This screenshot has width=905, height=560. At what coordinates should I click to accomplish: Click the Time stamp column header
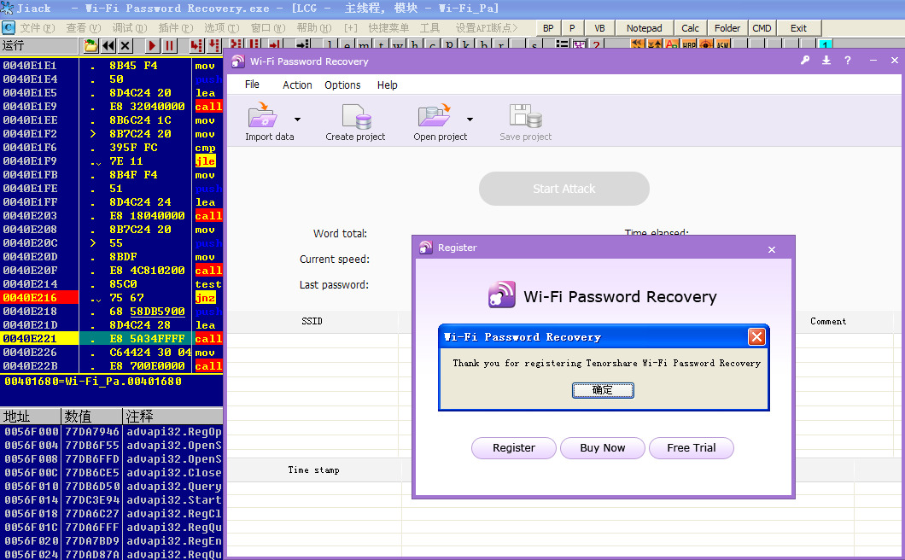pos(313,470)
